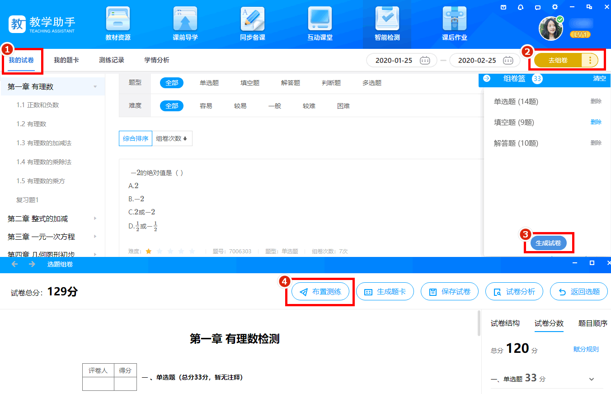Screen dimensions: 611x394
Task: Select 填空题 question type filter
Action: [250, 83]
